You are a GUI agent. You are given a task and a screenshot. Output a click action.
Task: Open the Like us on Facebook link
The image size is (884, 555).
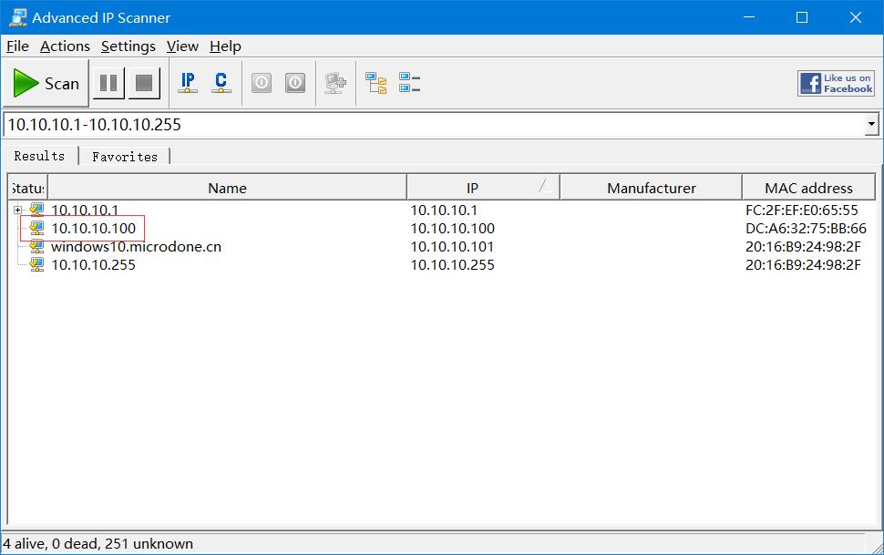click(836, 84)
